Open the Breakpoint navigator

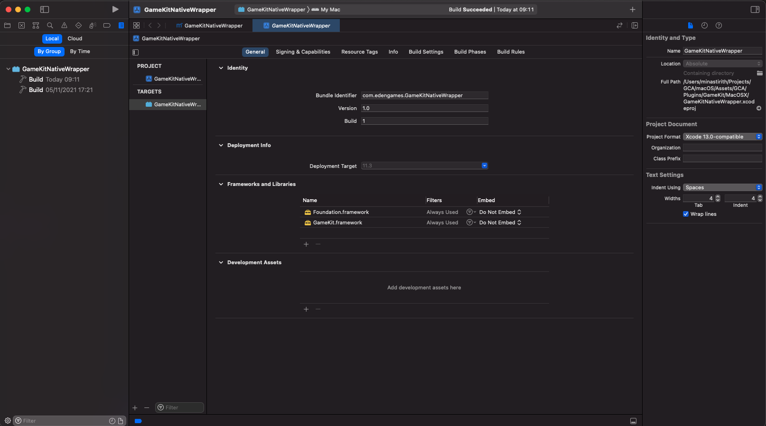click(x=107, y=26)
